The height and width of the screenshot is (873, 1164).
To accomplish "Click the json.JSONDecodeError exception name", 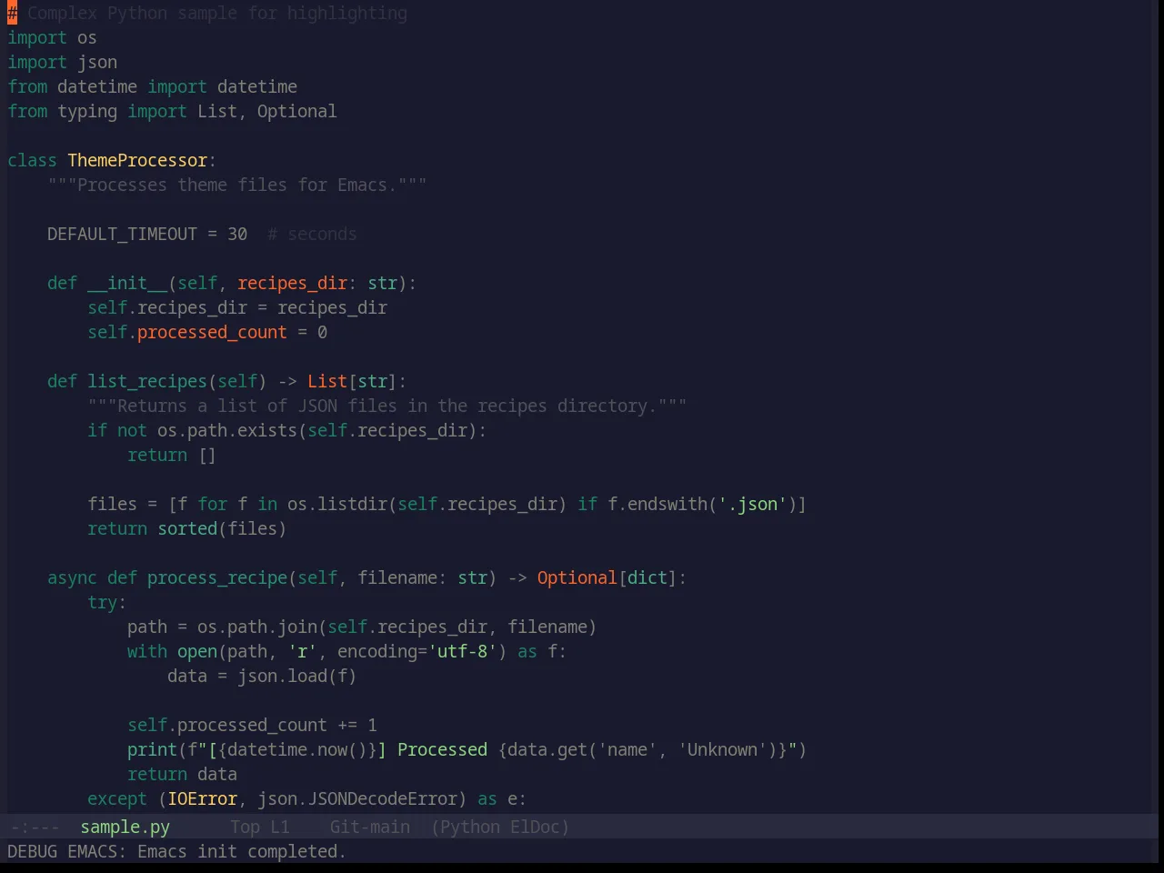I will pos(357,798).
